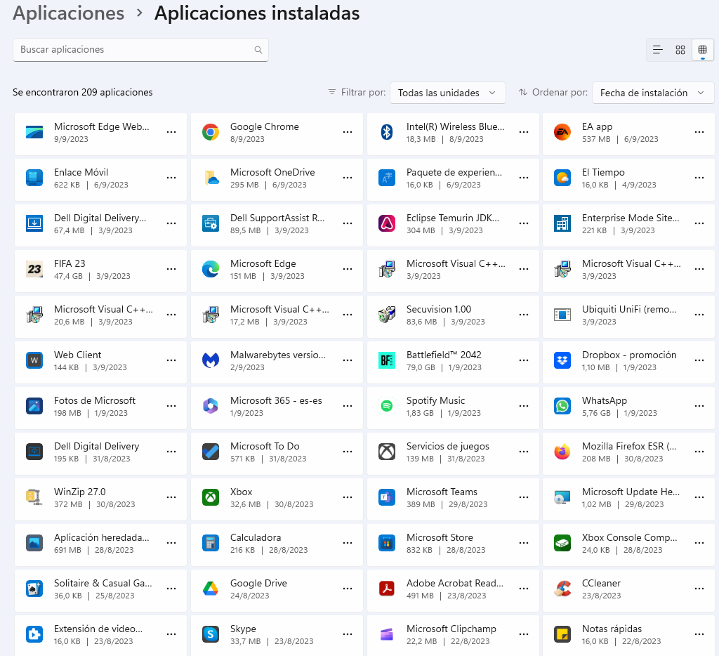Click the WinZip 27.0 icon
This screenshot has width=719, height=656.
[x=34, y=497]
